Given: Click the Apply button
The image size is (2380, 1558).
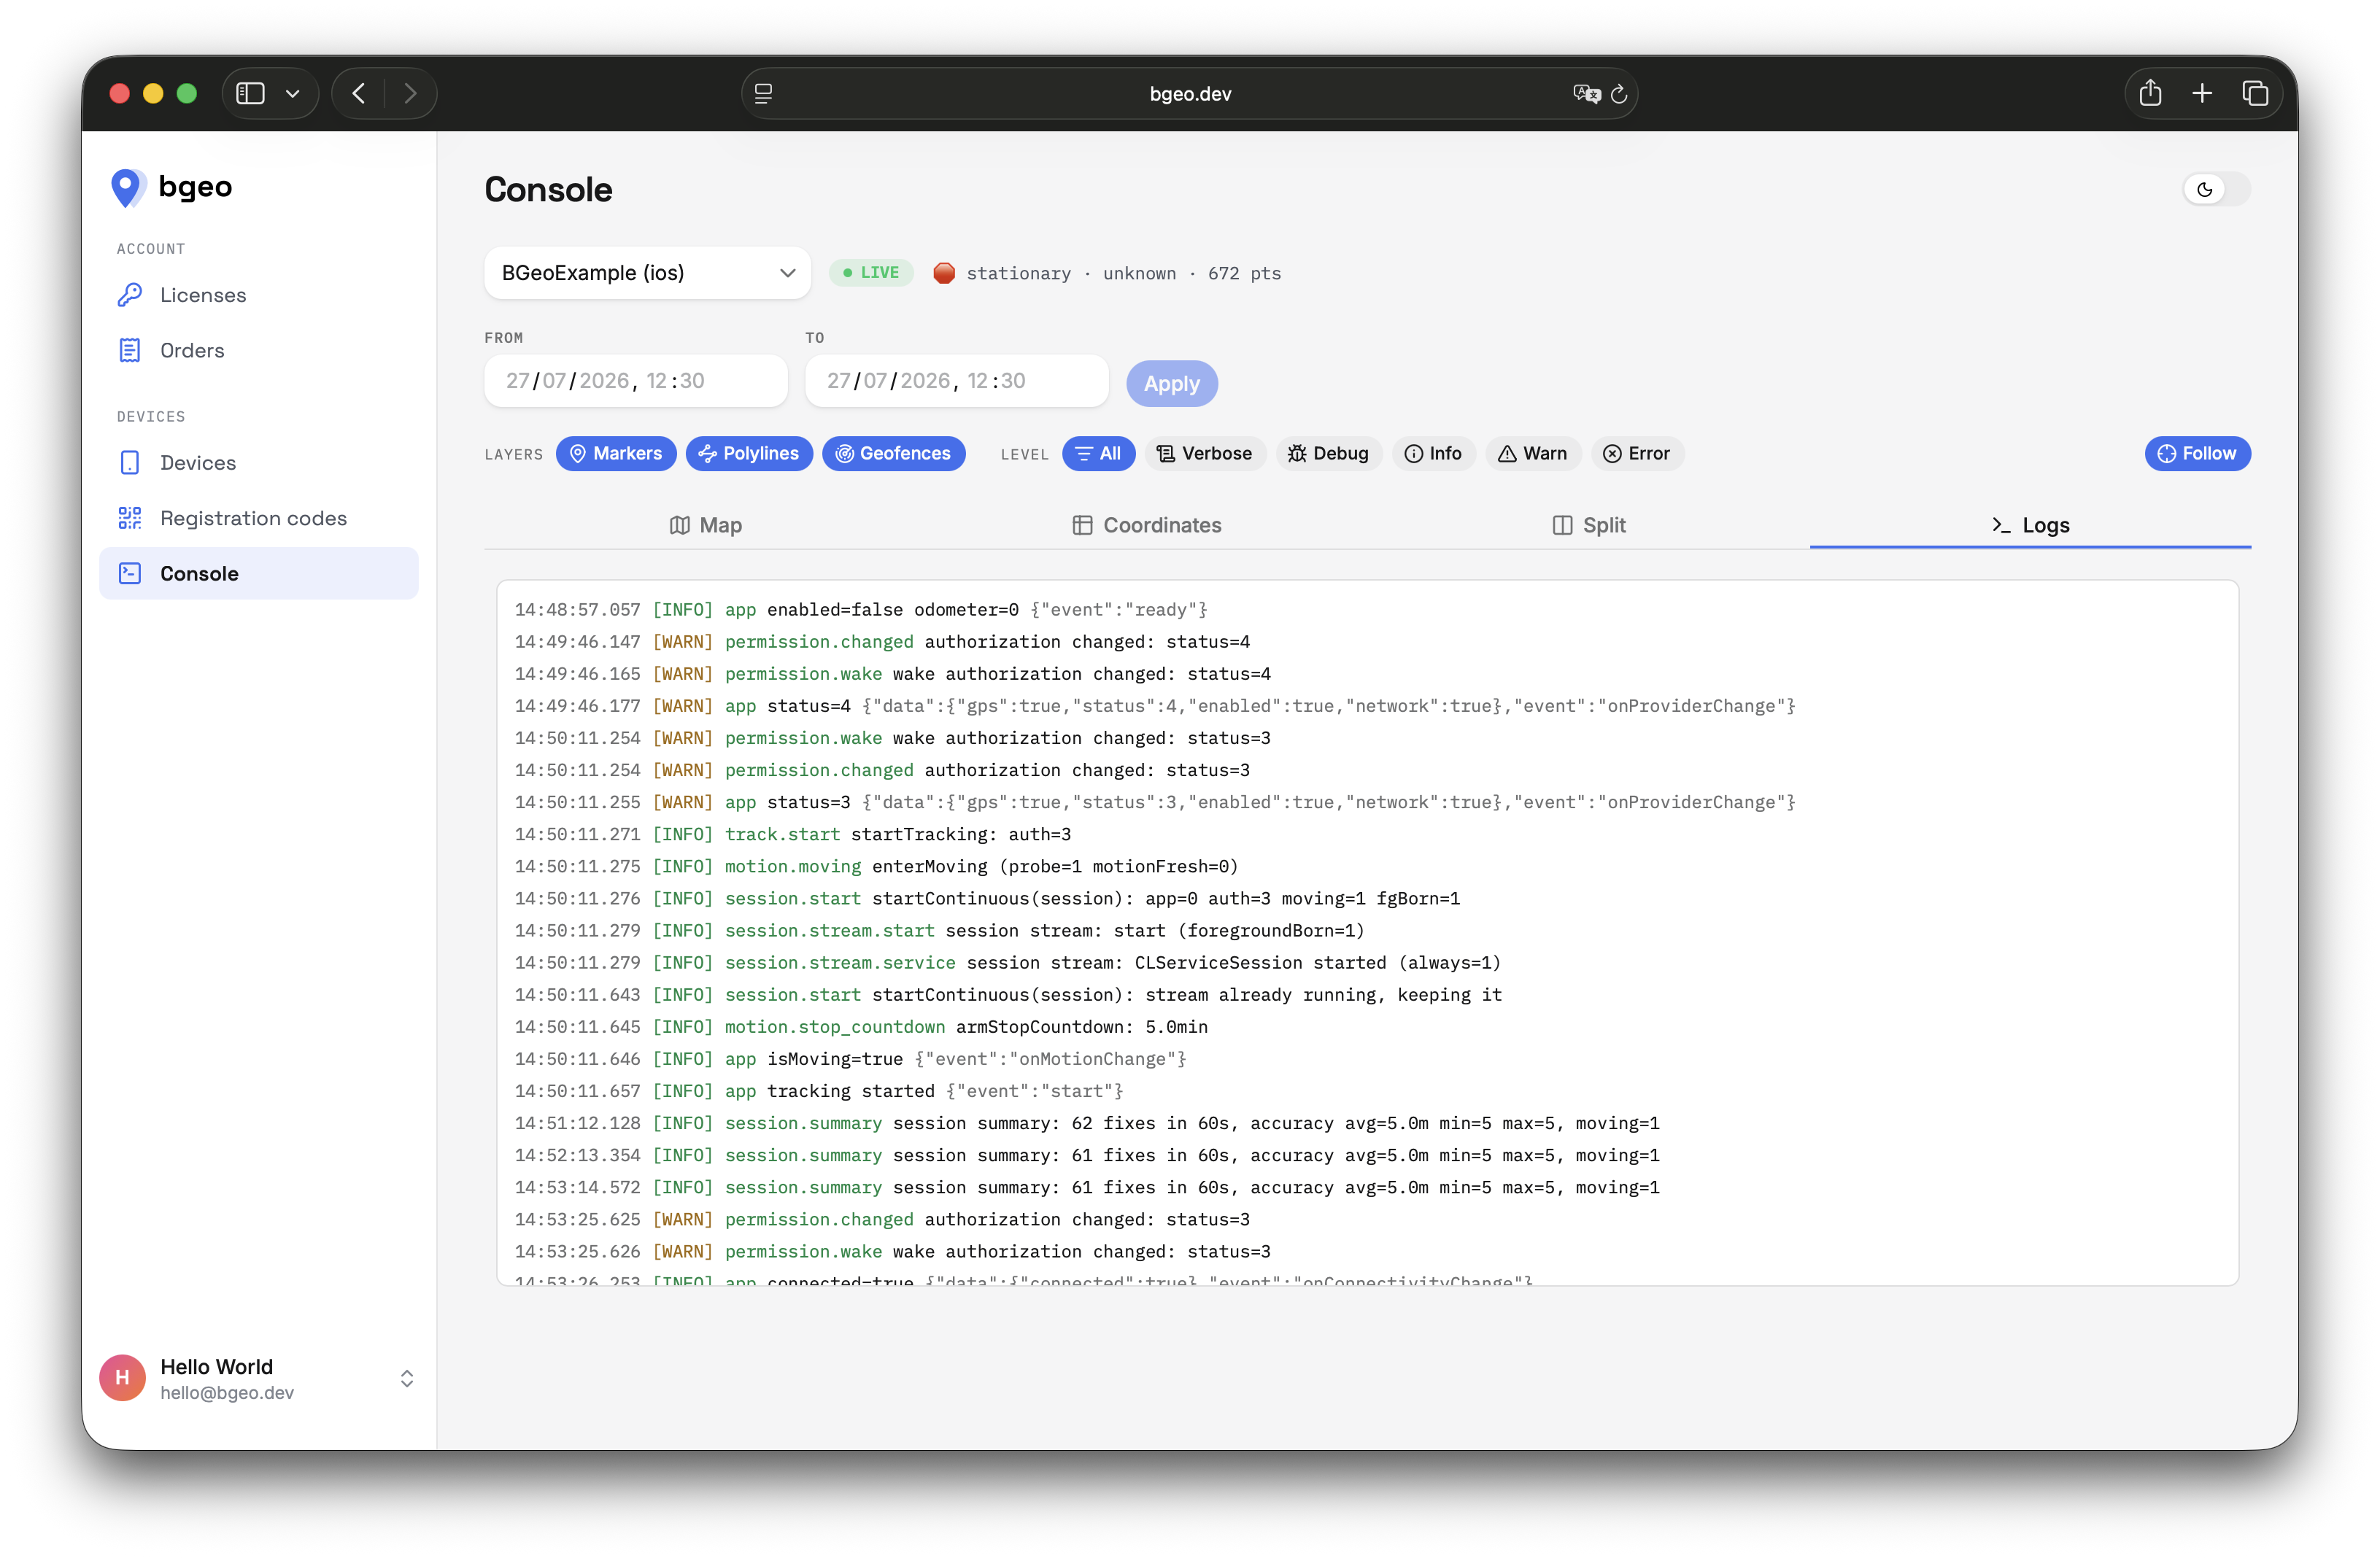Looking at the screenshot, I should click(1172, 383).
